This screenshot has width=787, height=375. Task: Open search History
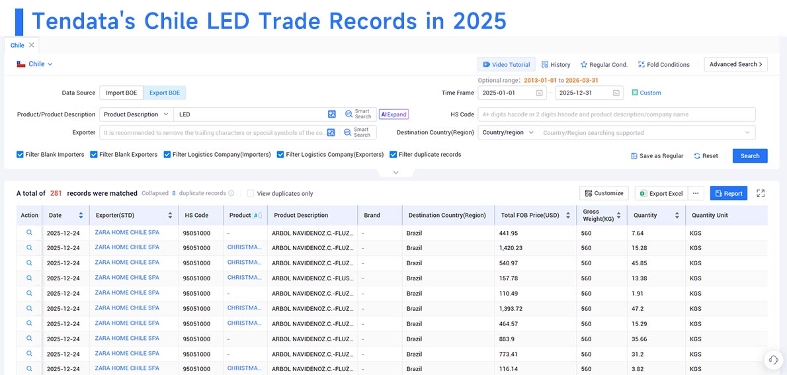point(556,64)
